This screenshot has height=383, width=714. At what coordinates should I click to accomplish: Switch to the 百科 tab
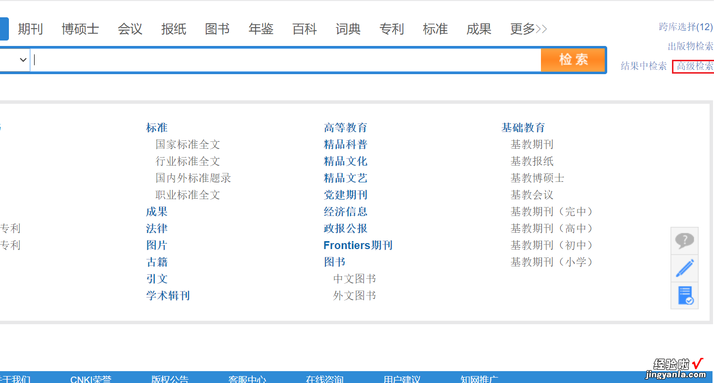click(304, 29)
